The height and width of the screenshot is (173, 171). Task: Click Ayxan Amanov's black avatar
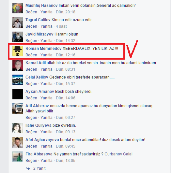[18, 94]
